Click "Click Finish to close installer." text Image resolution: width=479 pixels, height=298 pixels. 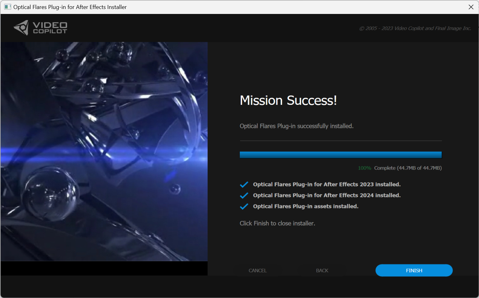277,223
